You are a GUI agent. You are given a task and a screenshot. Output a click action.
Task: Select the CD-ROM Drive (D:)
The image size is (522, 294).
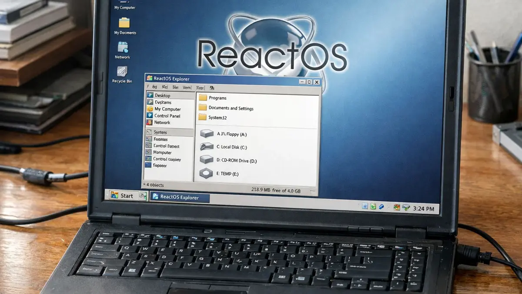tap(228, 161)
